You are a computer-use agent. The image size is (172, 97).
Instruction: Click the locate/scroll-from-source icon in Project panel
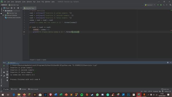(12, 8)
